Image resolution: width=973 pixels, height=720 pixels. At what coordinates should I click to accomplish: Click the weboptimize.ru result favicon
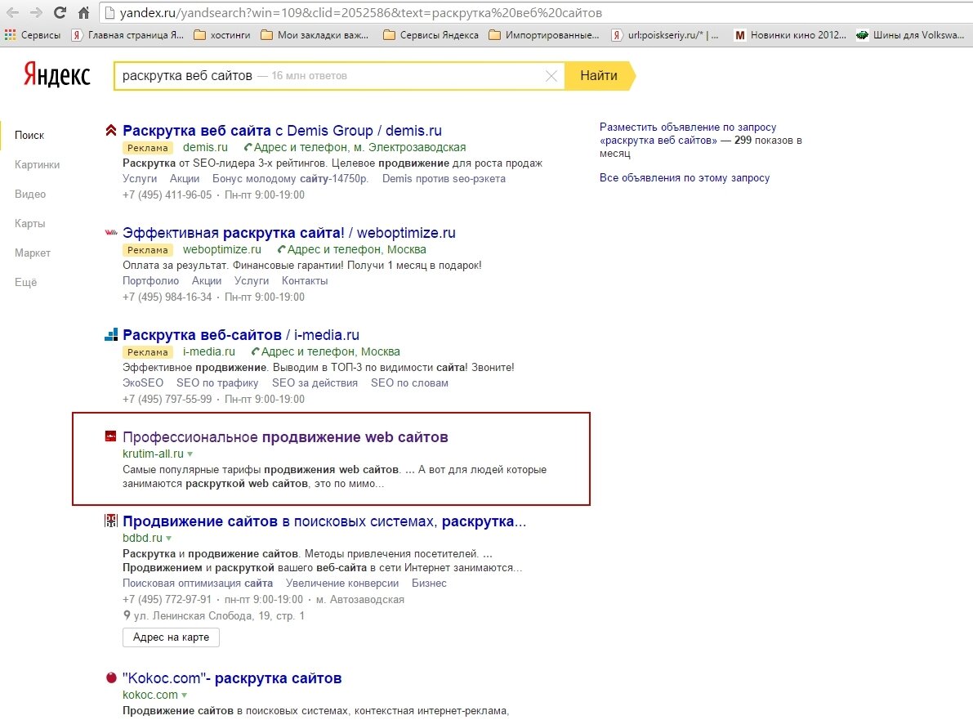click(x=111, y=233)
